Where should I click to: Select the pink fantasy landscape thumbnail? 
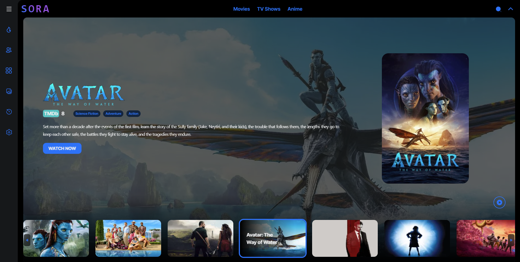[486, 238]
